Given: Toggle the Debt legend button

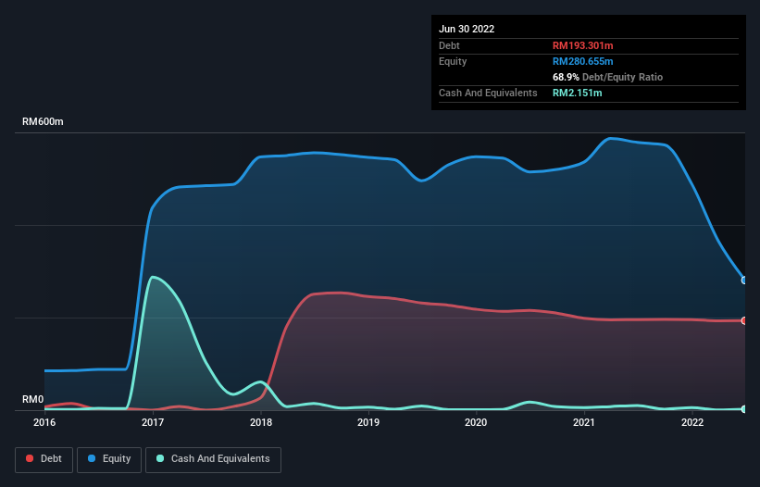Looking at the screenshot, I should click(44, 459).
